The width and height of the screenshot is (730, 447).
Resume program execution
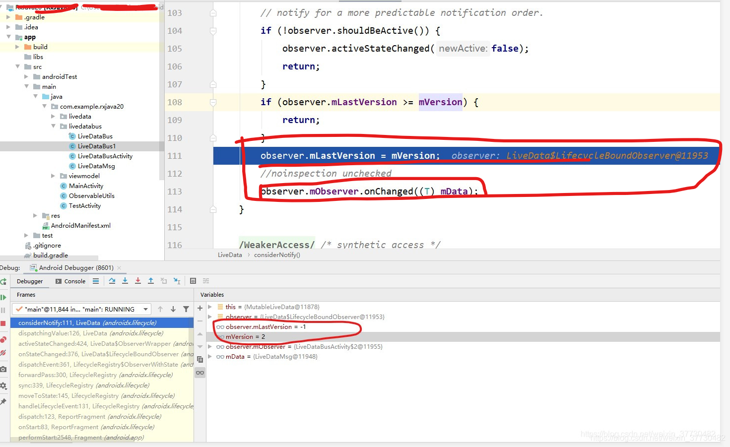(x=3, y=297)
